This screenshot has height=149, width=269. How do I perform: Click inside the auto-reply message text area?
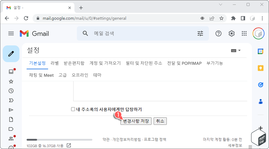tap(160, 91)
